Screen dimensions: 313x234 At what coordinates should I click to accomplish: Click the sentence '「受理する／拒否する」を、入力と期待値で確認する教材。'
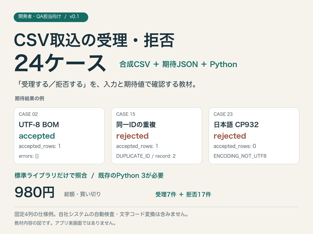point(106,84)
